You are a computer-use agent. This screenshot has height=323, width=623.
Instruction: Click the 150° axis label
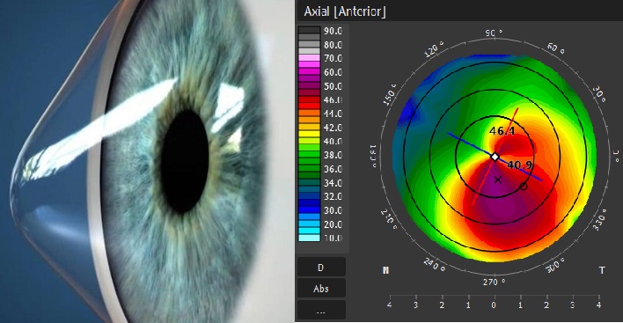click(390, 95)
